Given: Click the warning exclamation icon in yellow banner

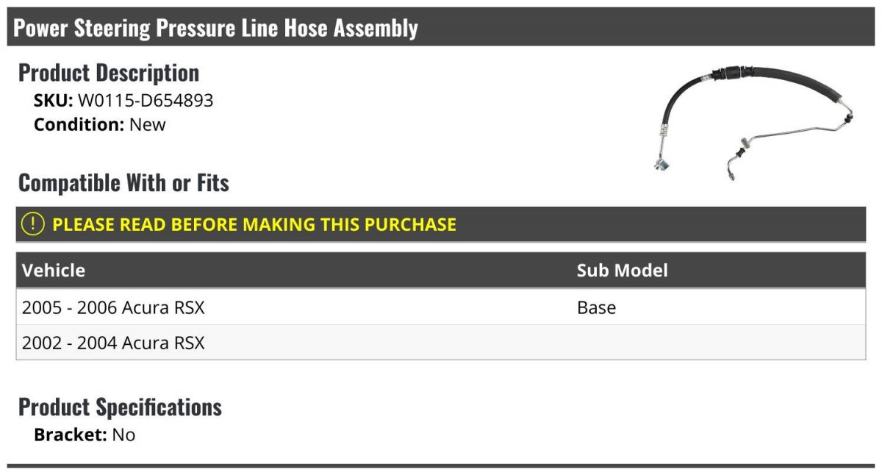Looking at the screenshot, I should click(x=33, y=224).
